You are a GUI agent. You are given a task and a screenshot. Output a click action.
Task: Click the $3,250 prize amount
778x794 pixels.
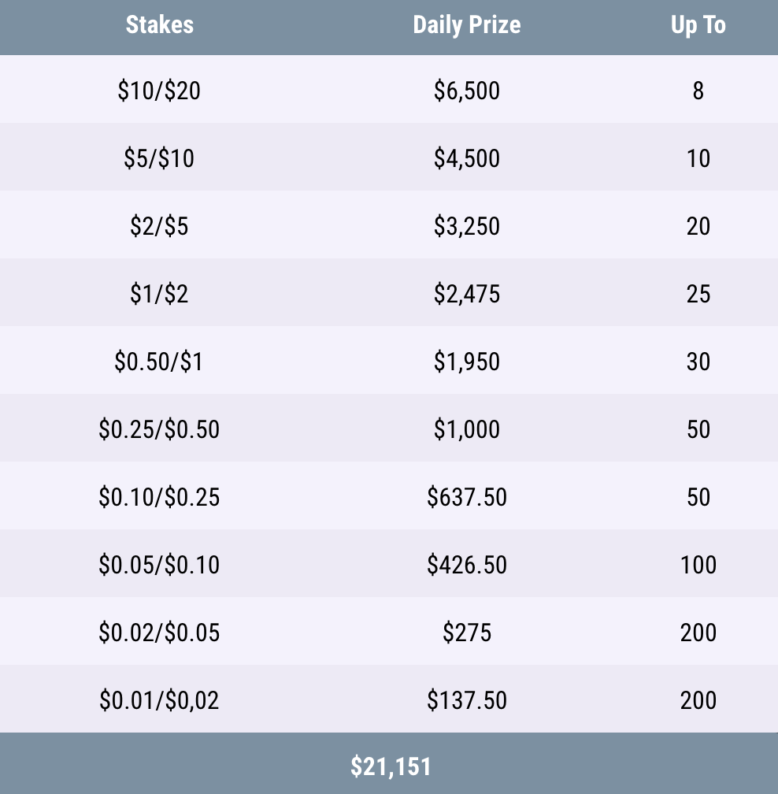click(x=466, y=227)
